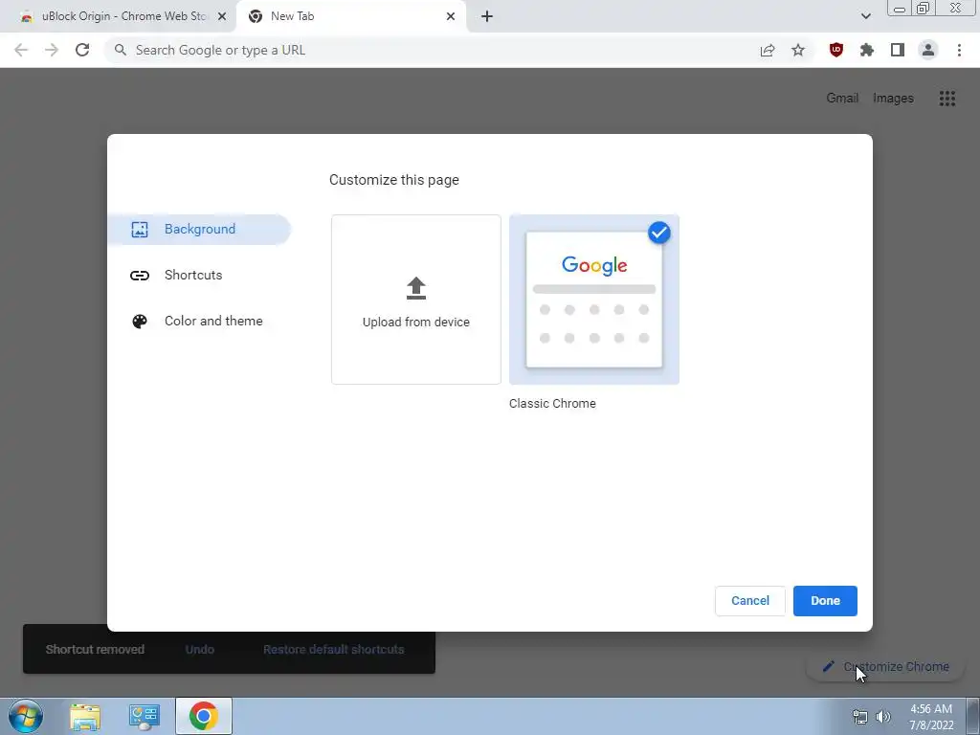Select the Background section

pyautogui.click(x=199, y=230)
